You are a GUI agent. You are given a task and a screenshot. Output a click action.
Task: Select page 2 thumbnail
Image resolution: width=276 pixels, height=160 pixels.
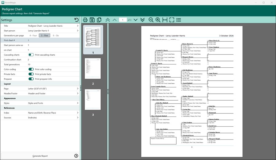coord(93,68)
